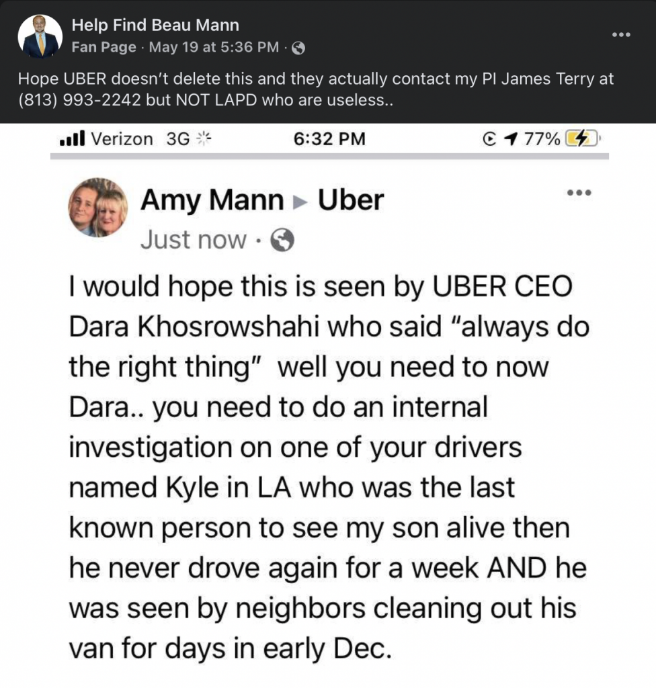
Task: Click the post text mentioning Dara Khosrowshahi
Action: [x=329, y=327]
